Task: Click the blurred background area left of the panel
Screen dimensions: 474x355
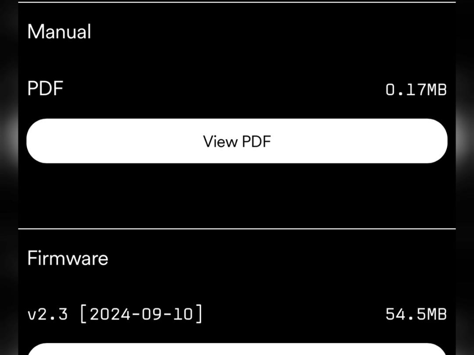Action: pos(9,175)
